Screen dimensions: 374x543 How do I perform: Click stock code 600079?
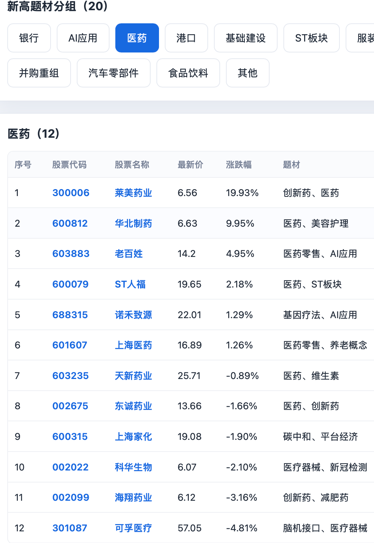[71, 284]
